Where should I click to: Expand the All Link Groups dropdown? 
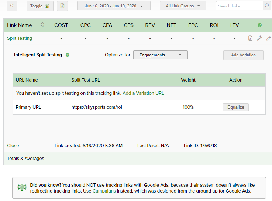point(183,6)
